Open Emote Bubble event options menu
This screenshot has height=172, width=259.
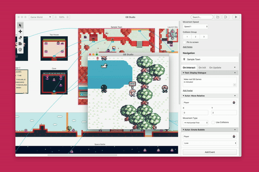pos(235,130)
